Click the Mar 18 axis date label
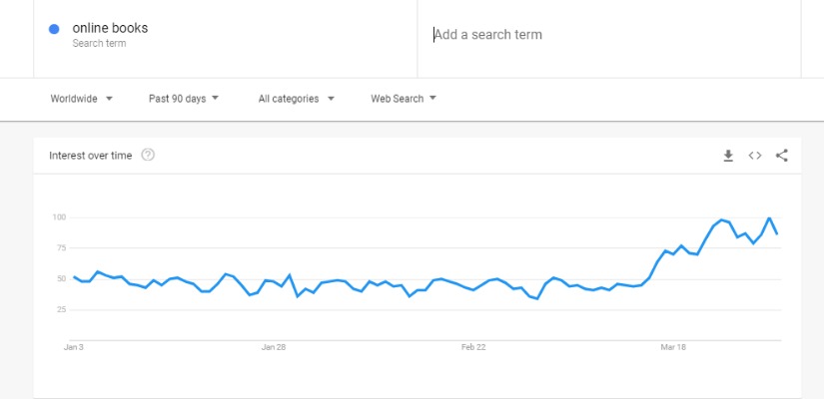 [673, 347]
